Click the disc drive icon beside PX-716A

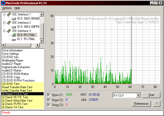click(x=14, y=35)
